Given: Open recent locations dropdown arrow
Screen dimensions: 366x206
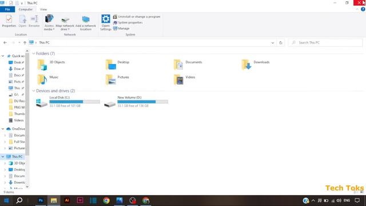Looking at the screenshot, I should coord(19,43).
